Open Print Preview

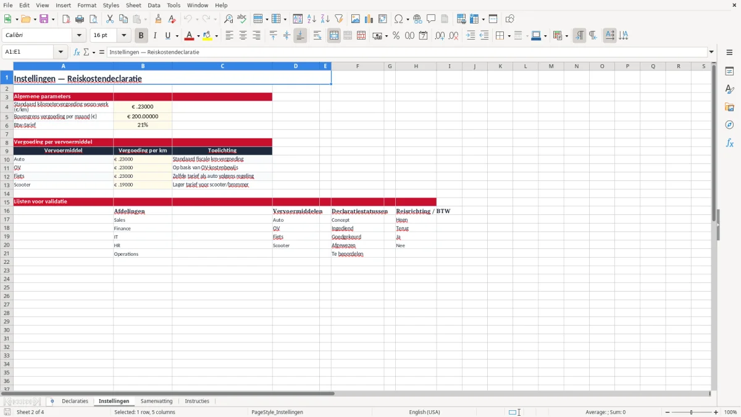tap(93, 19)
